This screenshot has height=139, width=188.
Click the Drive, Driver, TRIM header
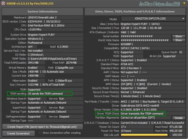tap(135, 11)
